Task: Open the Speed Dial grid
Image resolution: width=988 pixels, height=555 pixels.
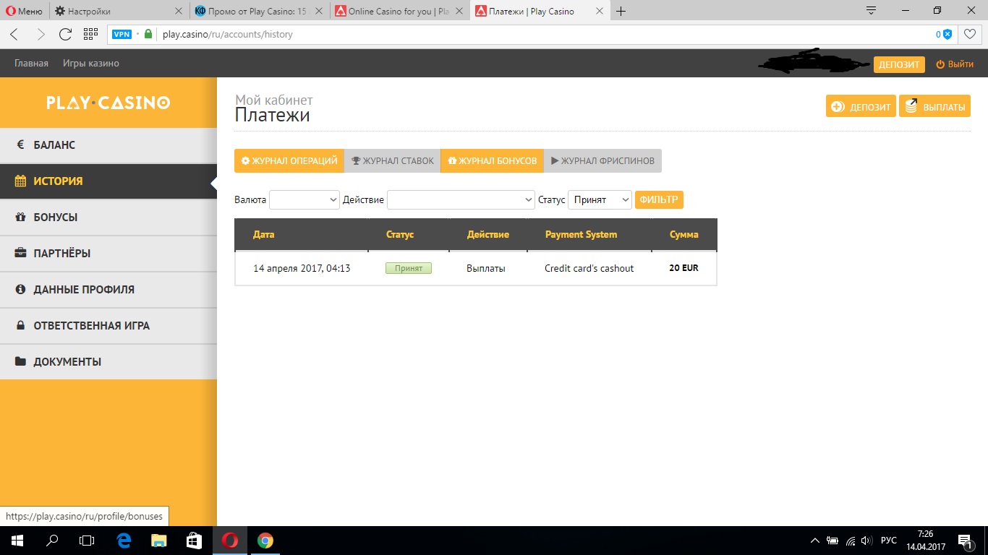Action: (x=90, y=34)
